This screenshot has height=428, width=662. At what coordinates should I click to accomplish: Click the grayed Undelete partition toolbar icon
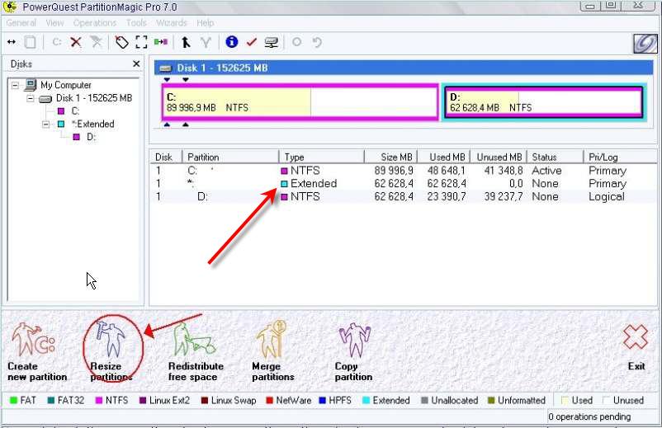click(x=97, y=42)
